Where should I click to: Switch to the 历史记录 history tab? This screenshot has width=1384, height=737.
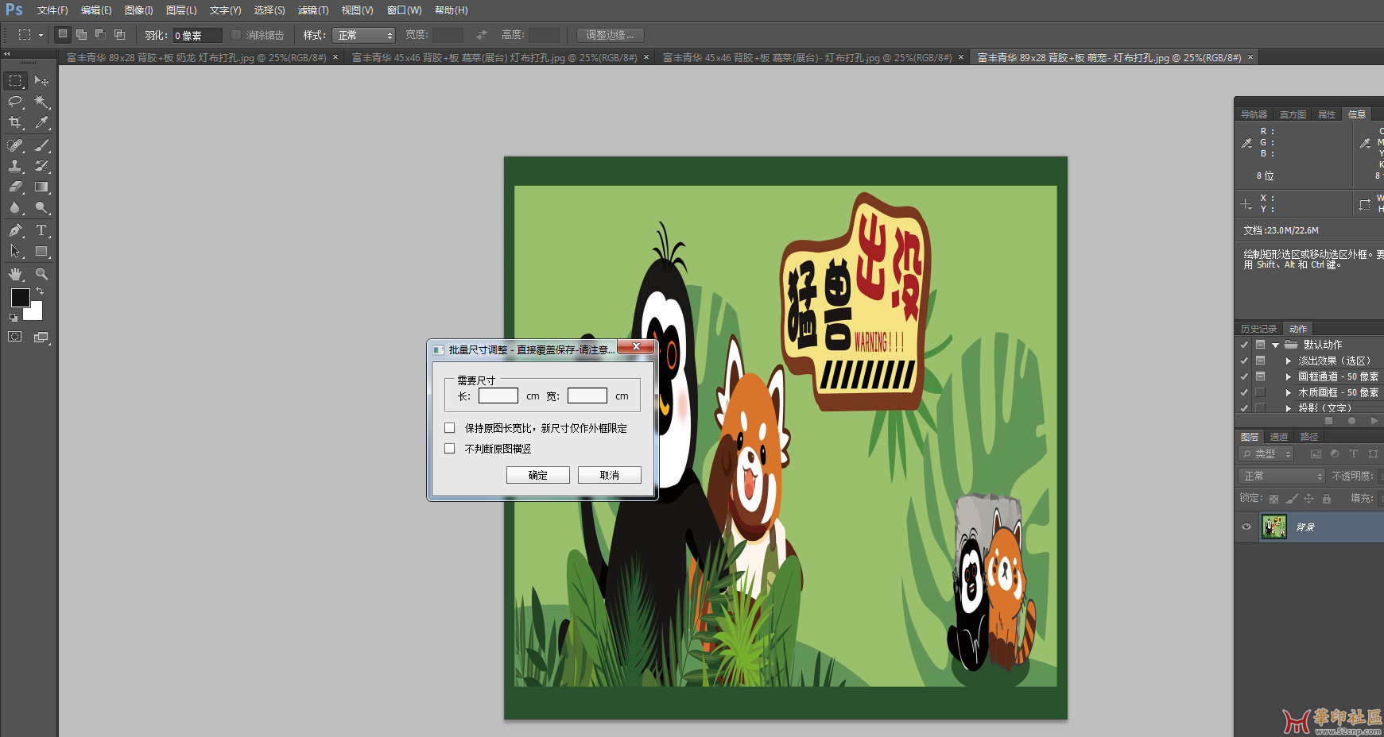pyautogui.click(x=1258, y=329)
